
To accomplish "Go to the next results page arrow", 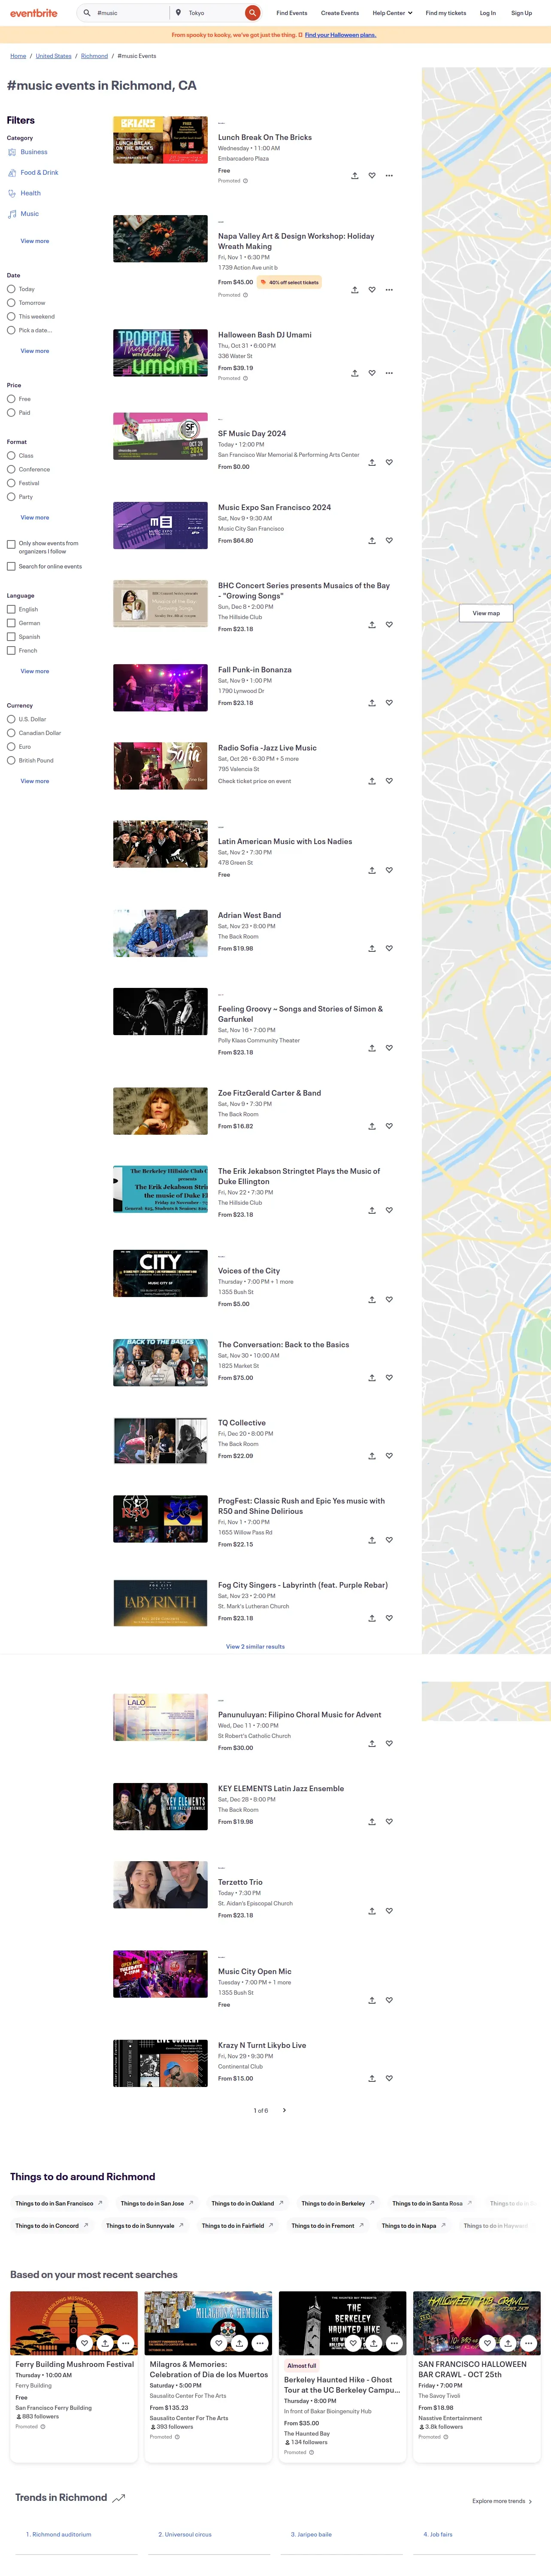I will 285,2110.
